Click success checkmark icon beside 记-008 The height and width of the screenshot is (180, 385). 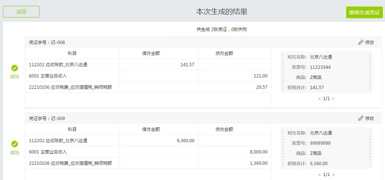pos(14,68)
